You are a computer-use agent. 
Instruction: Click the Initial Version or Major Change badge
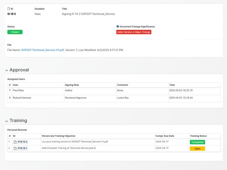134,32
